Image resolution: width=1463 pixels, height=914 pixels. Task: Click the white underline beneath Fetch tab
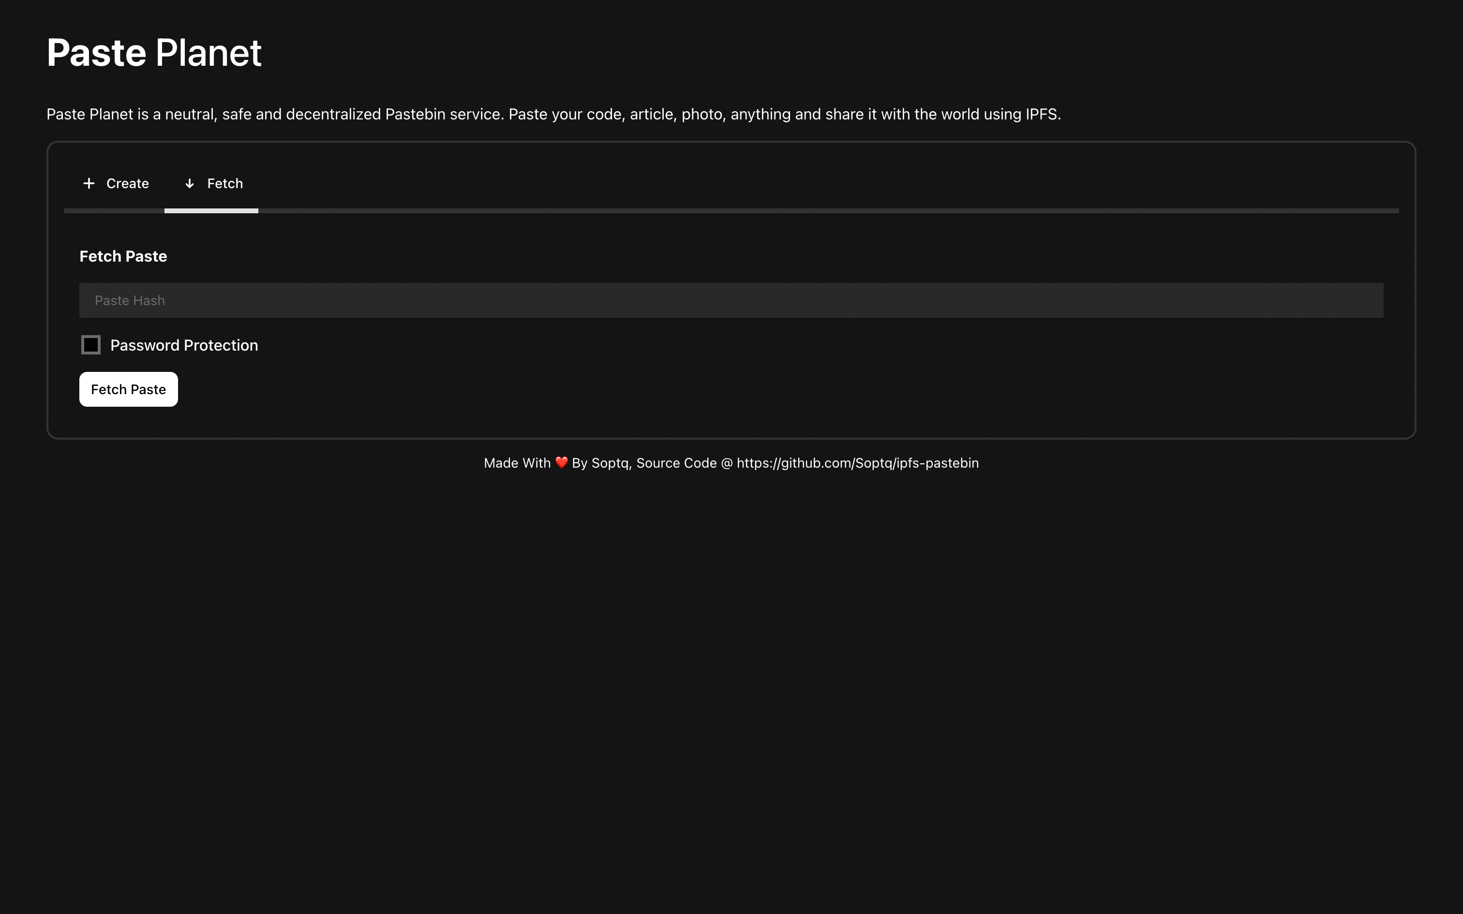coord(211,211)
